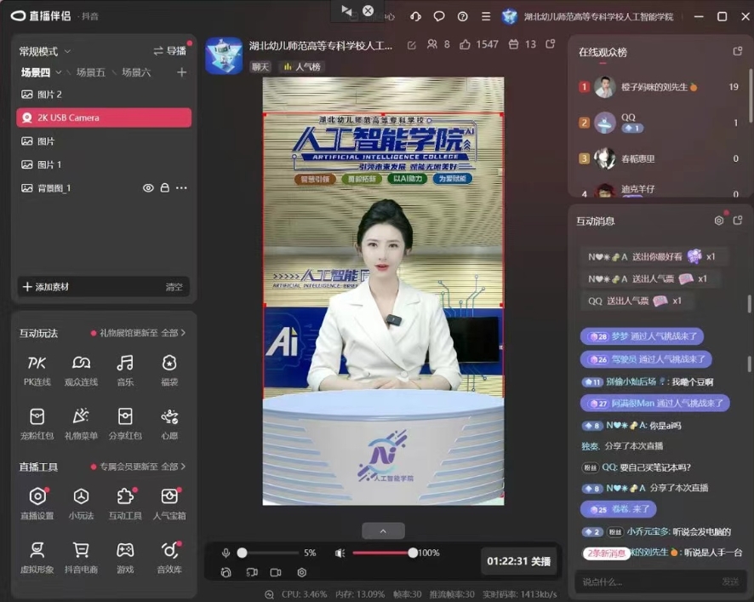754x602 pixels.
Task: Open 抖音电商 e-commerce tool
Action: [81, 558]
